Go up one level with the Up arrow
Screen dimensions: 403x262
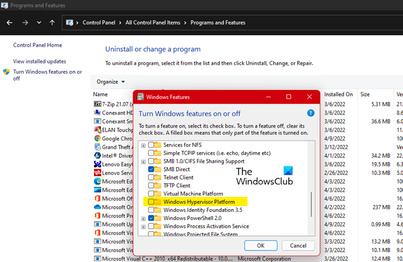[52, 22]
